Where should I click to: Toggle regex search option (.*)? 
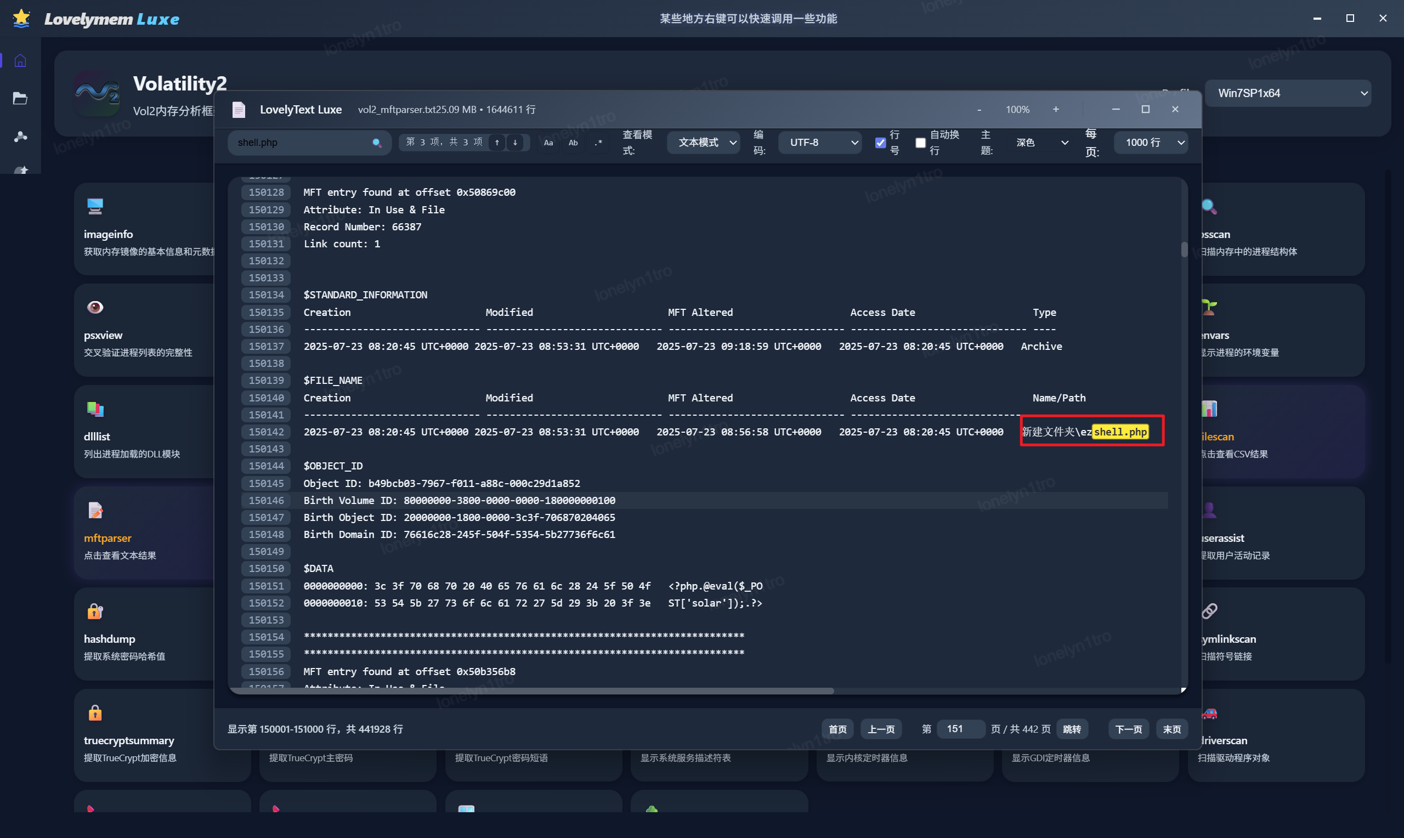pos(598,143)
